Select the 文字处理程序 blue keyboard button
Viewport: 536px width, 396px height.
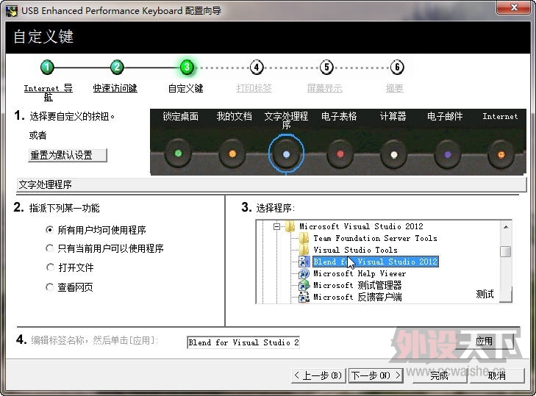tap(287, 154)
